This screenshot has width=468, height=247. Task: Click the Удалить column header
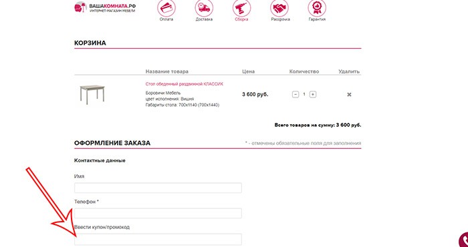(349, 71)
